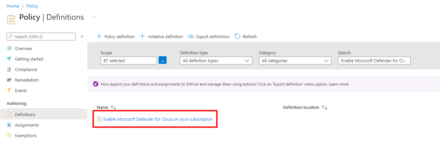Collapse the sidebar with double chevron
The height and width of the screenshot is (147, 440).
(82, 37)
